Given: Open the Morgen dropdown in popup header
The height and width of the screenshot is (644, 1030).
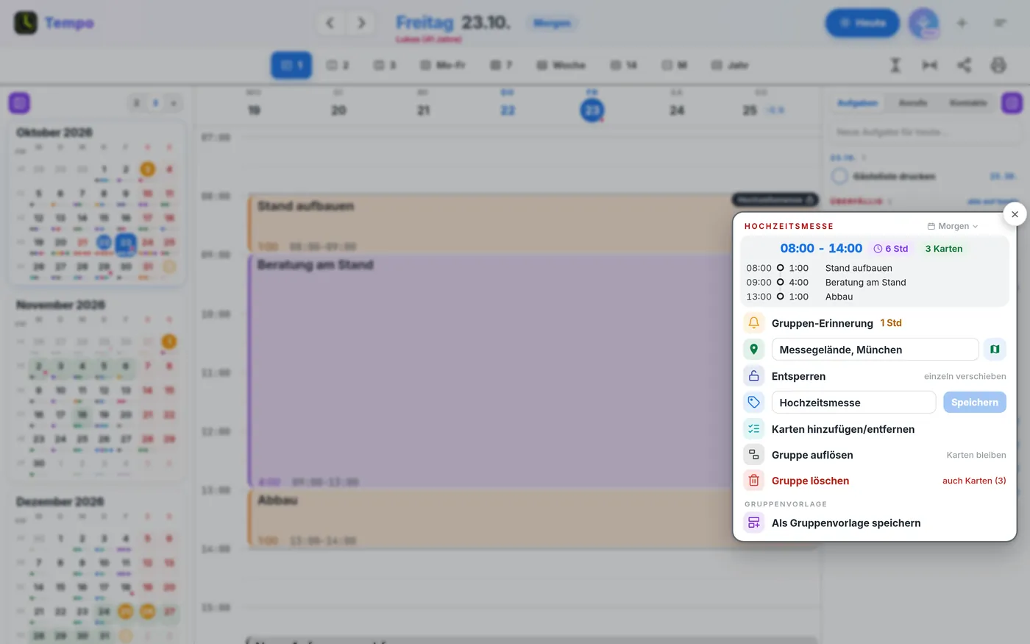Looking at the screenshot, I should click(953, 226).
